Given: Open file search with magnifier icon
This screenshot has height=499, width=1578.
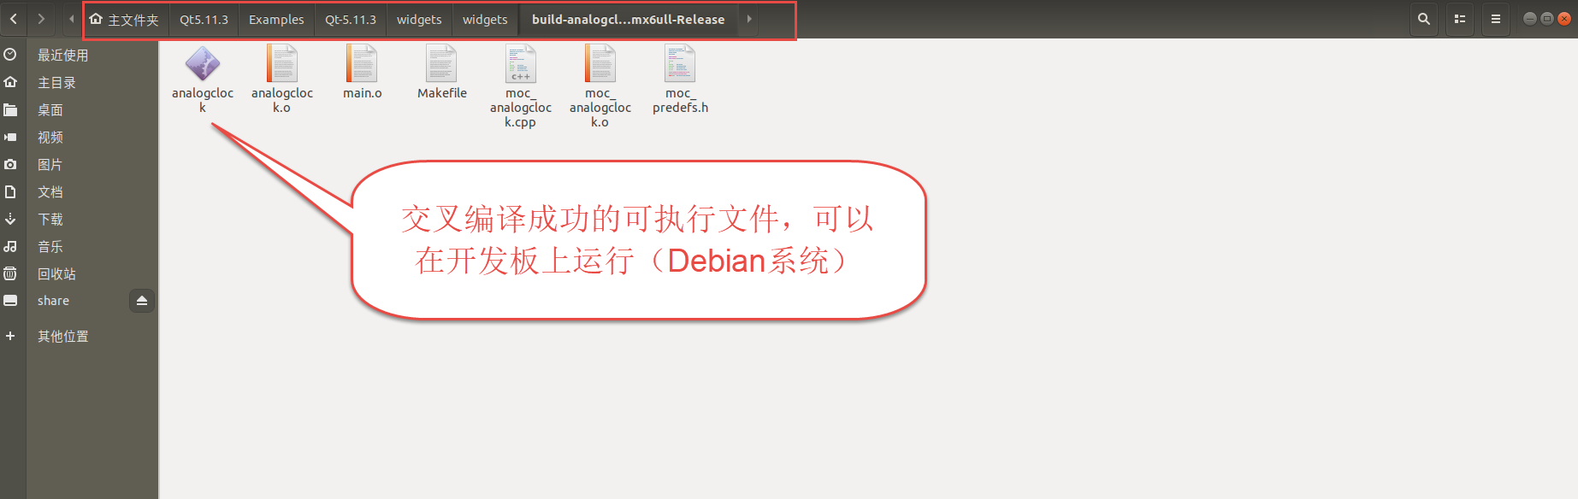Looking at the screenshot, I should click(1424, 19).
